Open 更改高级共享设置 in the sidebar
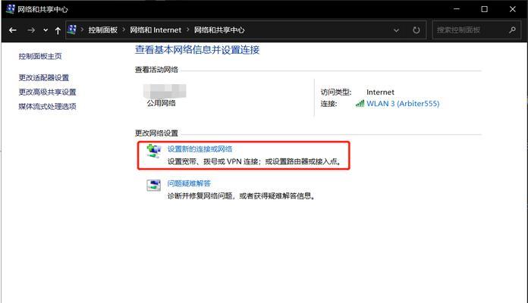528x303 pixels. [47, 92]
